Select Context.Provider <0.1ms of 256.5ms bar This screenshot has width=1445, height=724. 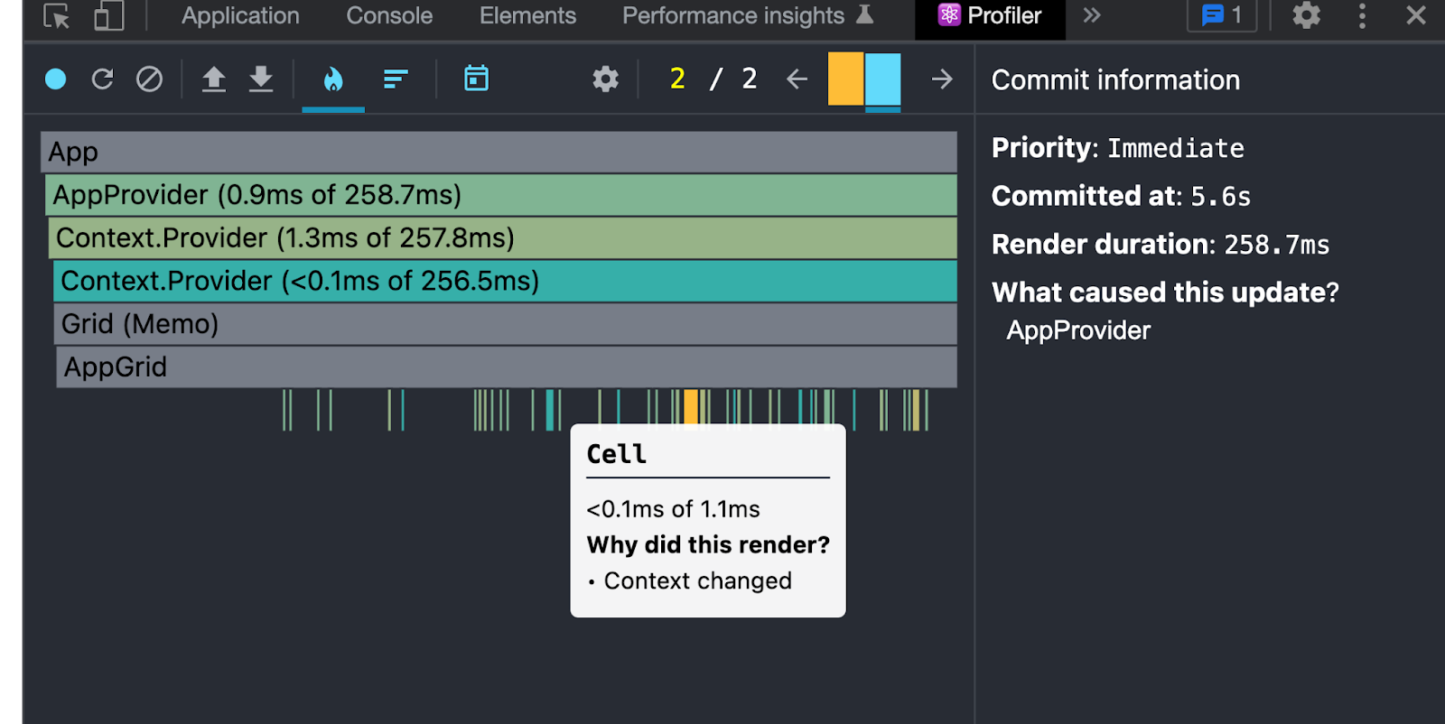point(505,281)
